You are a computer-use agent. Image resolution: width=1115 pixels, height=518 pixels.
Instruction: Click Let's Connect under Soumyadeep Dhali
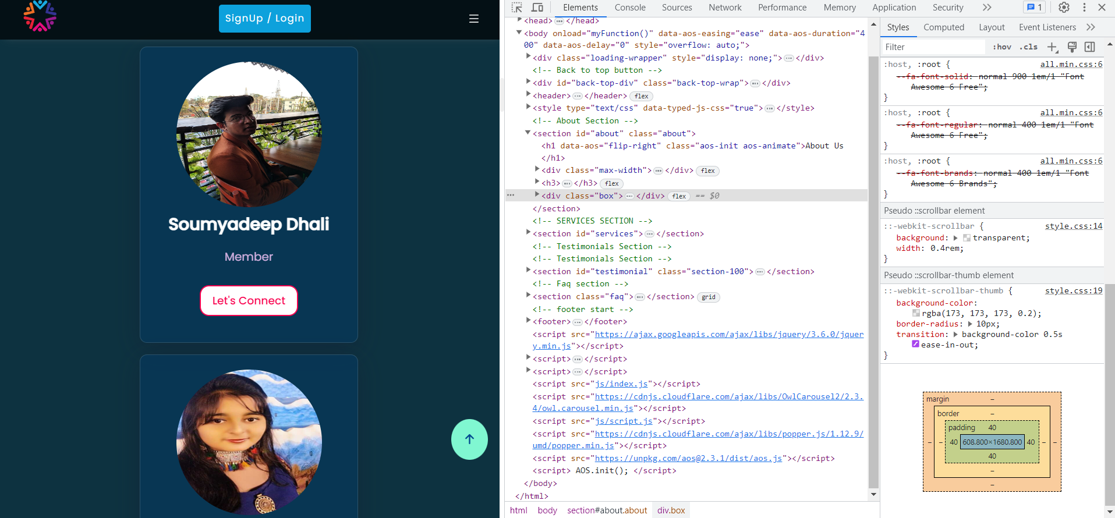[249, 301]
